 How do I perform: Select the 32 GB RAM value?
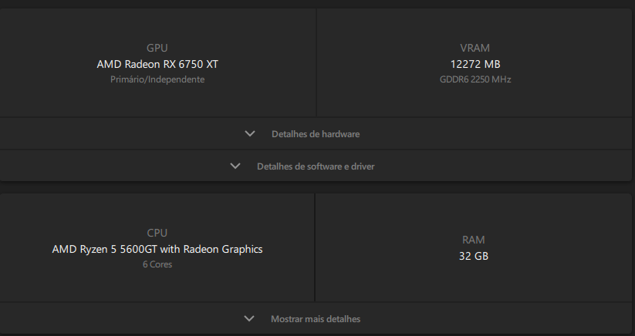pos(474,256)
